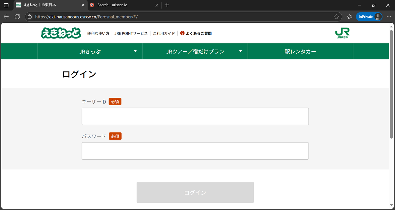This screenshot has width=395, height=210.
Task: Click the ユーザーID input field
Action: [195, 116]
